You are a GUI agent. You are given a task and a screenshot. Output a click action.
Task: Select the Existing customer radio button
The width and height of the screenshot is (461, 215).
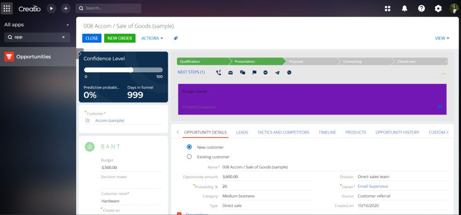(x=189, y=157)
